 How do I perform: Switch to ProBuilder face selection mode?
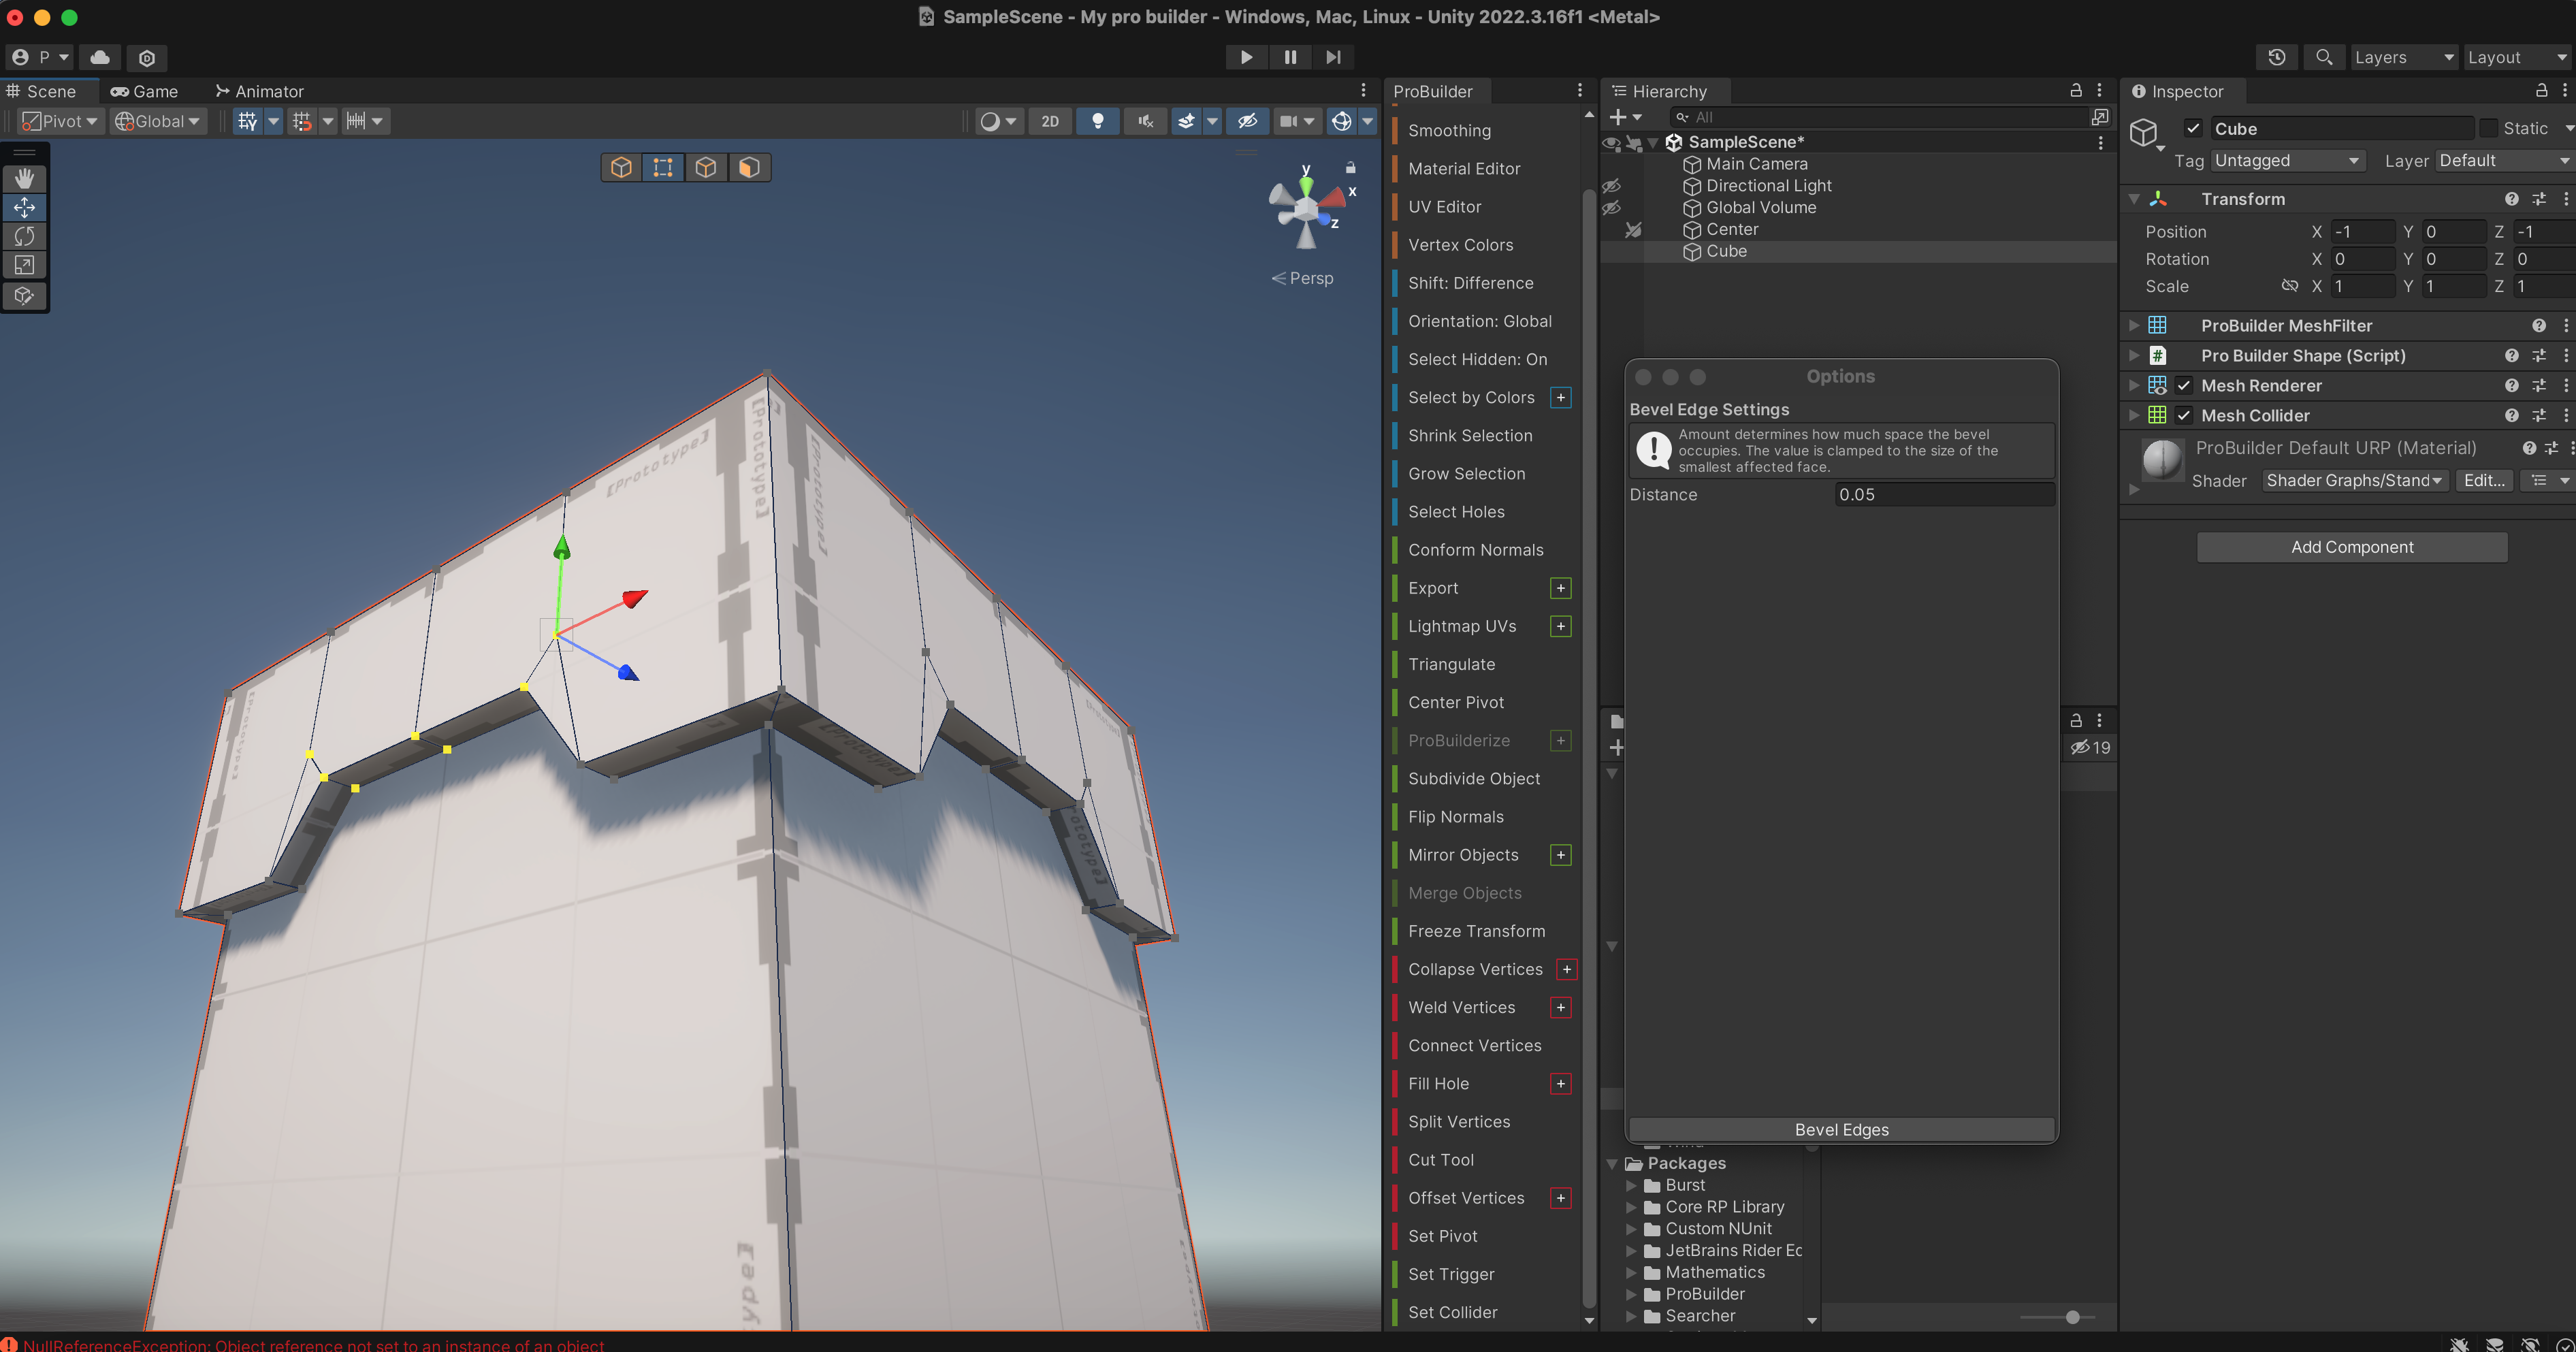click(x=749, y=167)
